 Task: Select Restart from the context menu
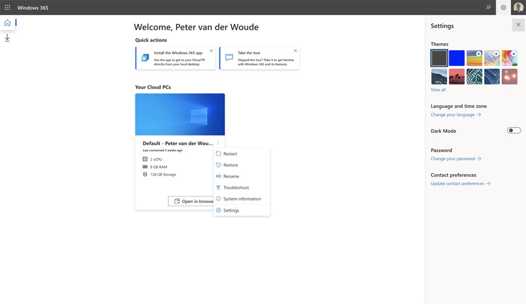[230, 154]
